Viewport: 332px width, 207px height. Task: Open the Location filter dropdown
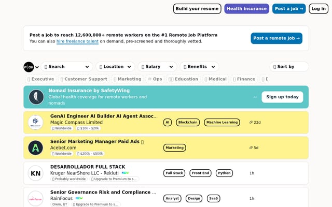pyautogui.click(x=115, y=67)
